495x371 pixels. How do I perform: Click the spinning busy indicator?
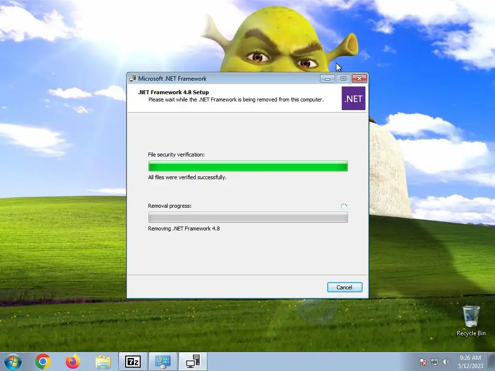click(344, 206)
